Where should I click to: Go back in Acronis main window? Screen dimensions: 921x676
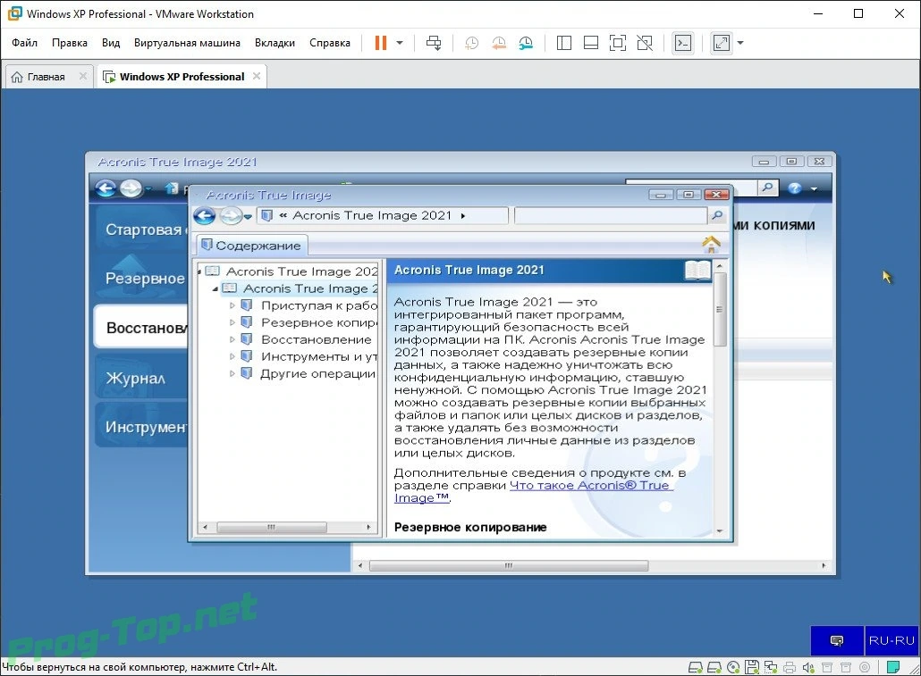coord(106,188)
